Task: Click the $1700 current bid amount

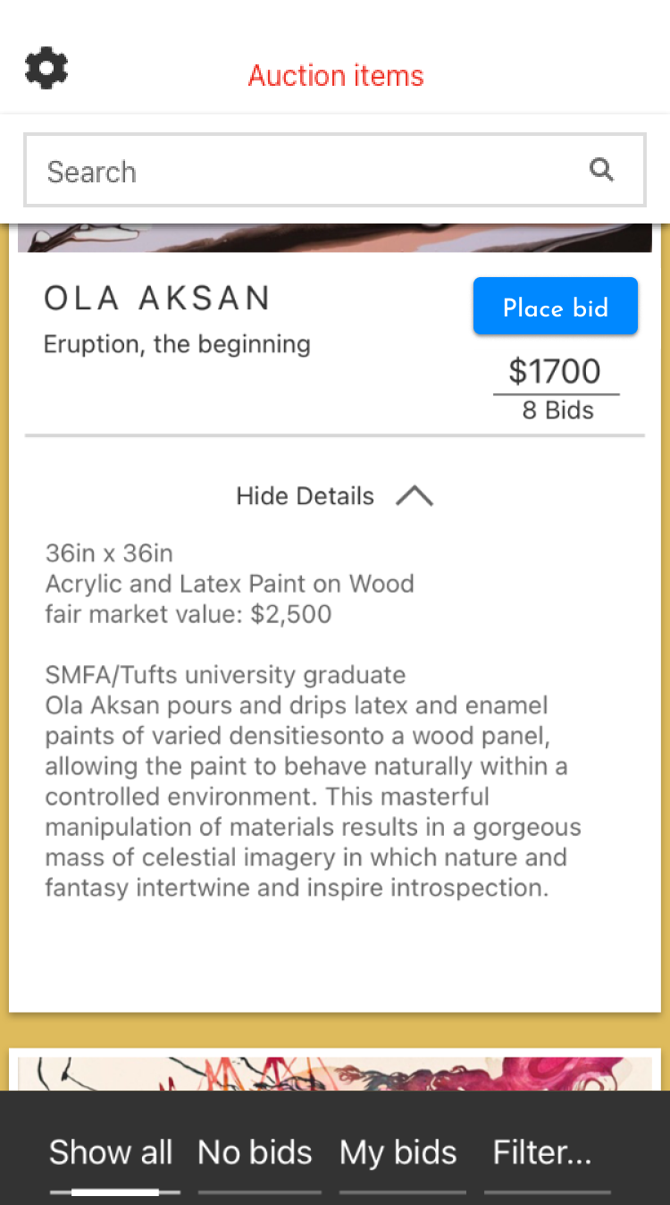Action: click(555, 371)
